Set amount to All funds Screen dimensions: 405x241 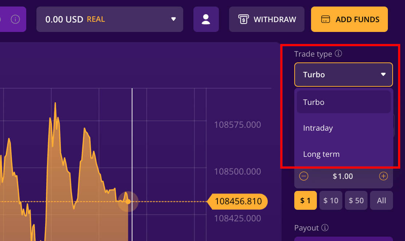tap(381, 200)
